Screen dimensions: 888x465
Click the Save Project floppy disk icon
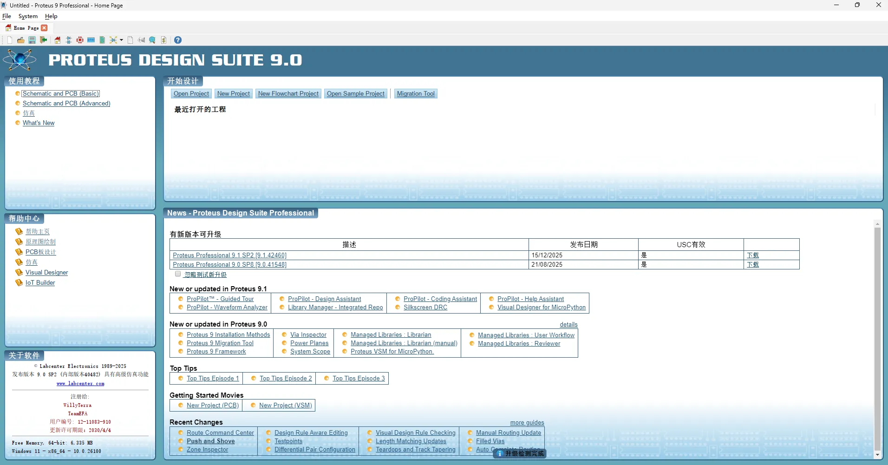32,40
